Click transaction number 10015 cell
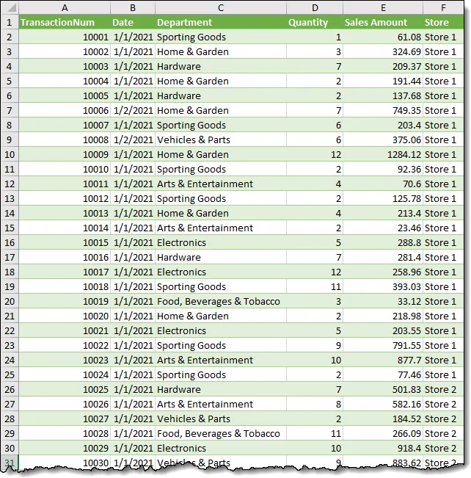 [65, 243]
